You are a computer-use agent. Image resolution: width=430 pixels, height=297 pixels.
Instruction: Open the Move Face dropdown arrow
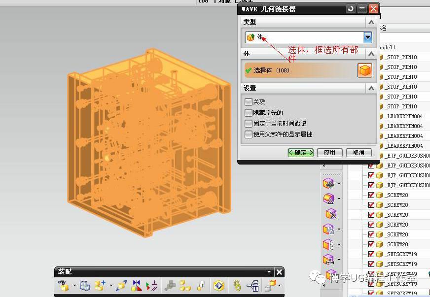point(339,183)
